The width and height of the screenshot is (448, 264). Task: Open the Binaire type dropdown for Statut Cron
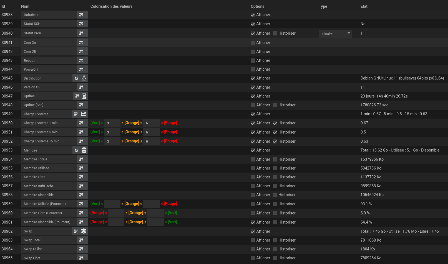tap(335, 34)
